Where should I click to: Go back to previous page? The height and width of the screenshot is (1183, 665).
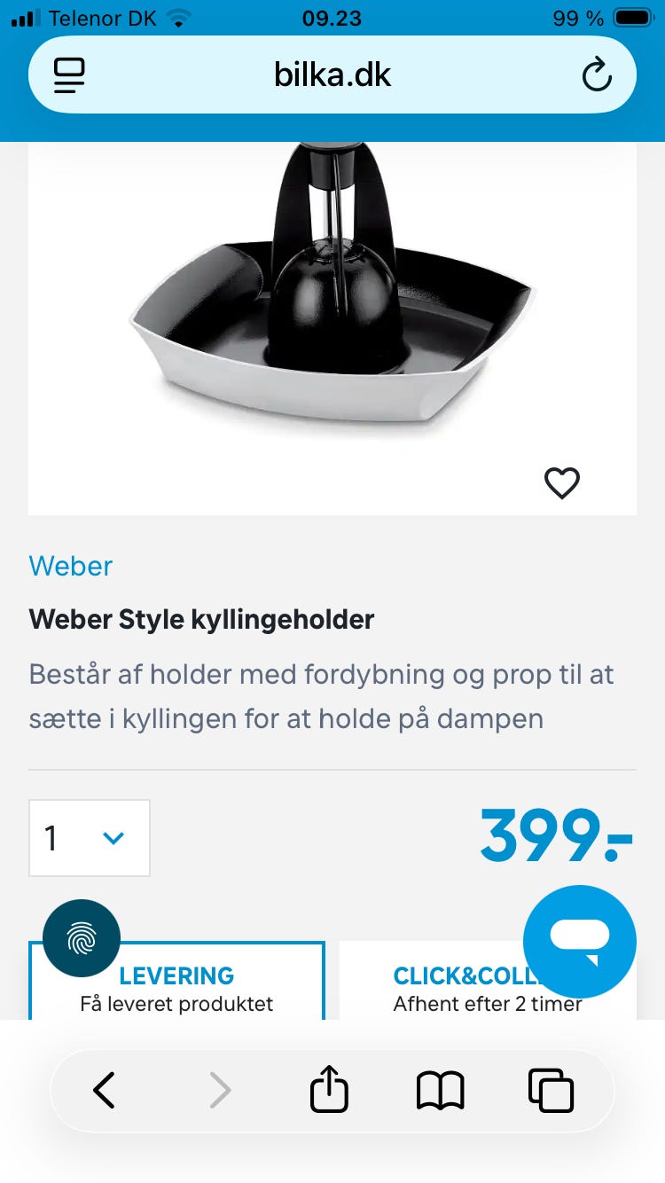(105, 1090)
